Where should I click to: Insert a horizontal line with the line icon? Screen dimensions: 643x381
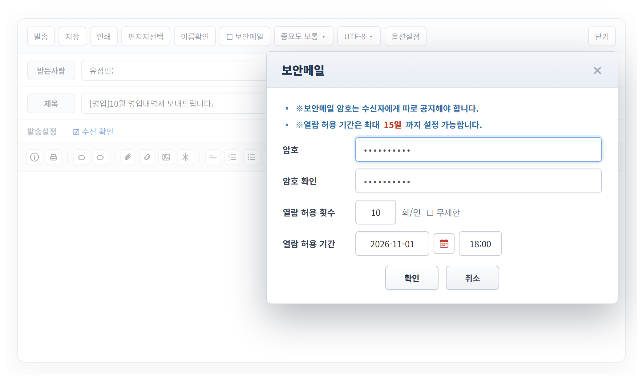pyautogui.click(x=213, y=157)
